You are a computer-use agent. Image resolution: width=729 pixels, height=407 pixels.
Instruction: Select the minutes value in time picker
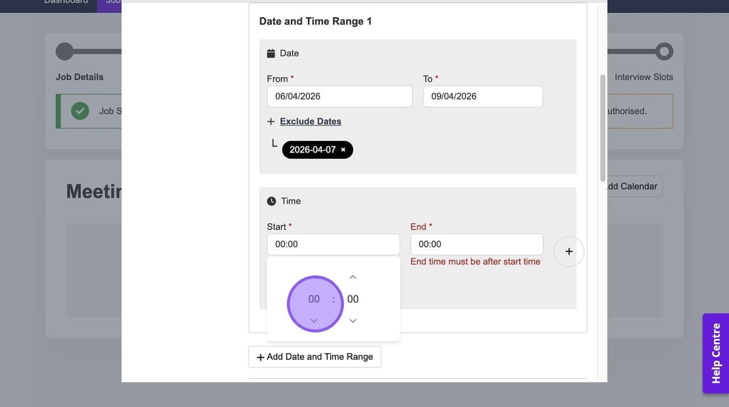tap(353, 299)
